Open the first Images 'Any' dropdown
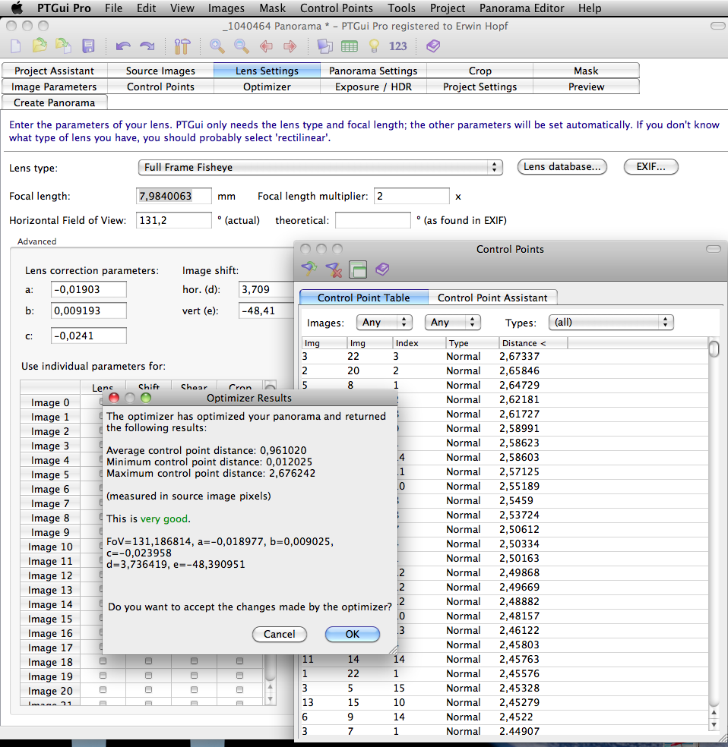 [x=384, y=323]
